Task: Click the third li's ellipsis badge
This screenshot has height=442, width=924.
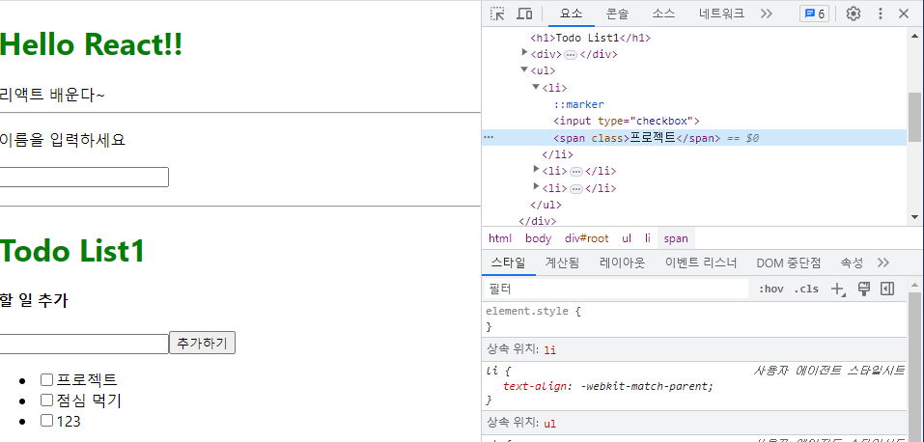Action: (x=576, y=189)
